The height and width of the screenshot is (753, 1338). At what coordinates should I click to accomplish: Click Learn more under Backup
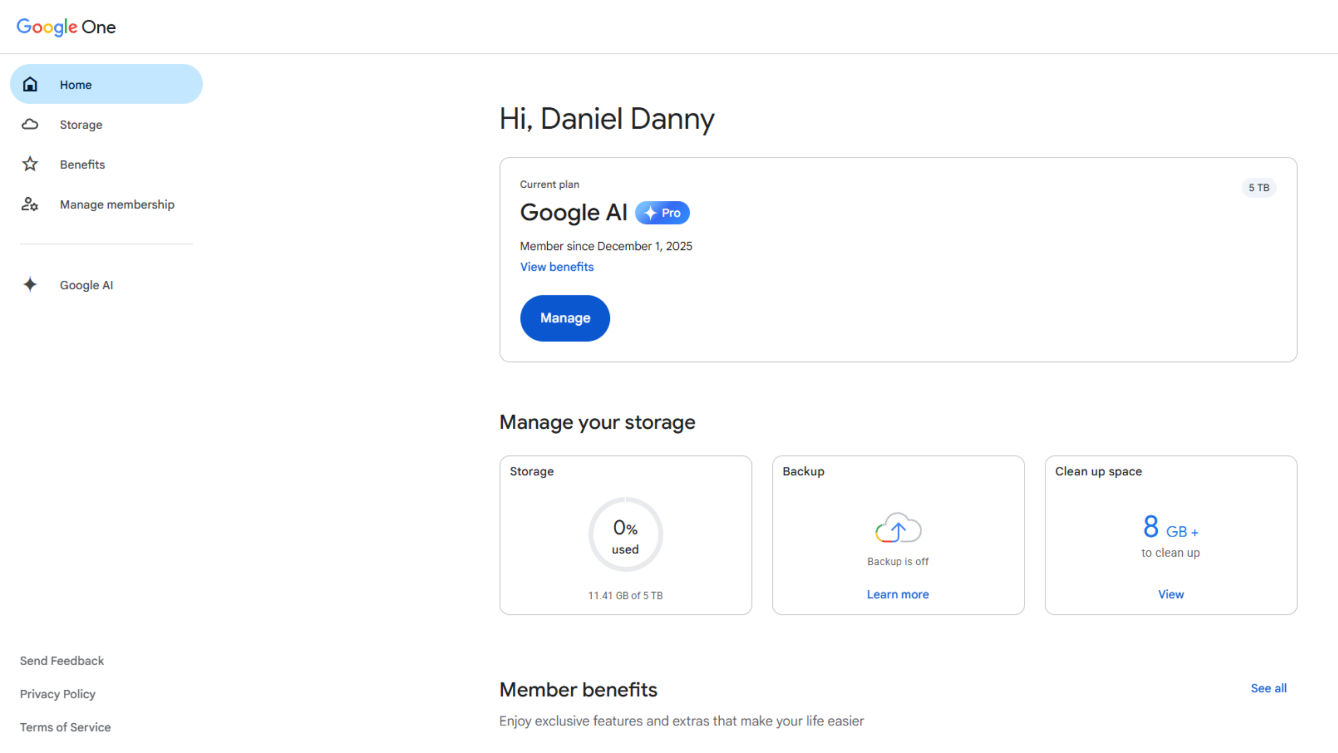897,594
